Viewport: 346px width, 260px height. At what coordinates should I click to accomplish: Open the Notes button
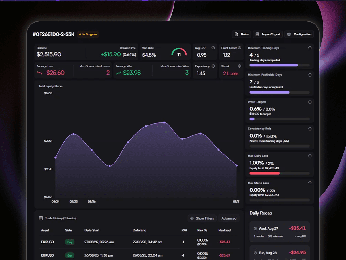click(241, 34)
